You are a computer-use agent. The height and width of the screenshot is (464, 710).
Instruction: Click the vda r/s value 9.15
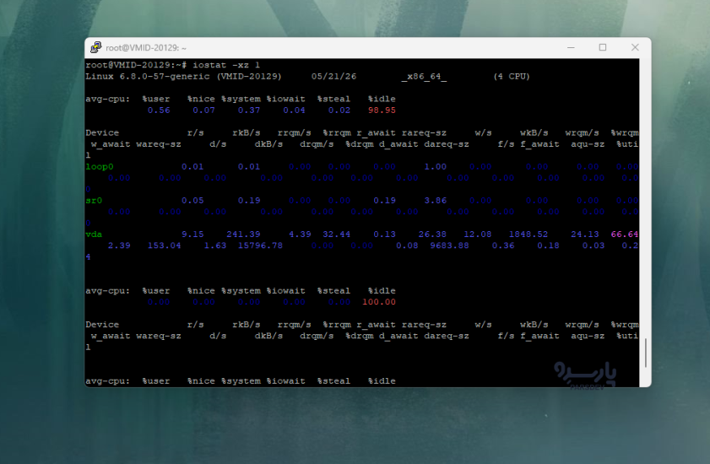(192, 235)
